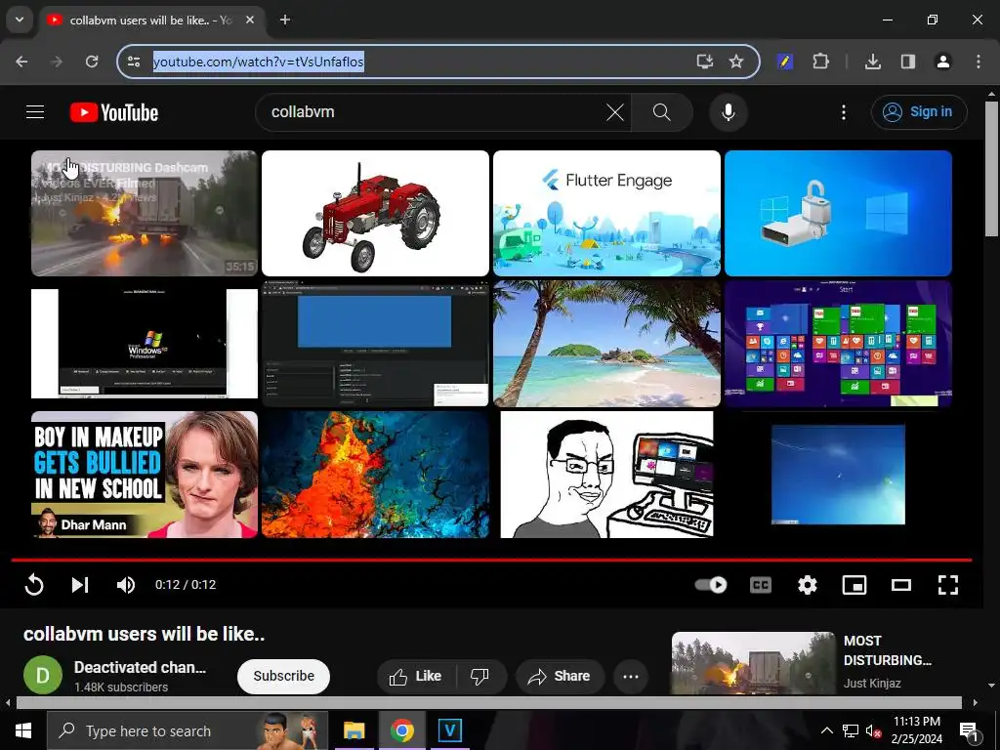Switch to theater mode

pos(901,585)
